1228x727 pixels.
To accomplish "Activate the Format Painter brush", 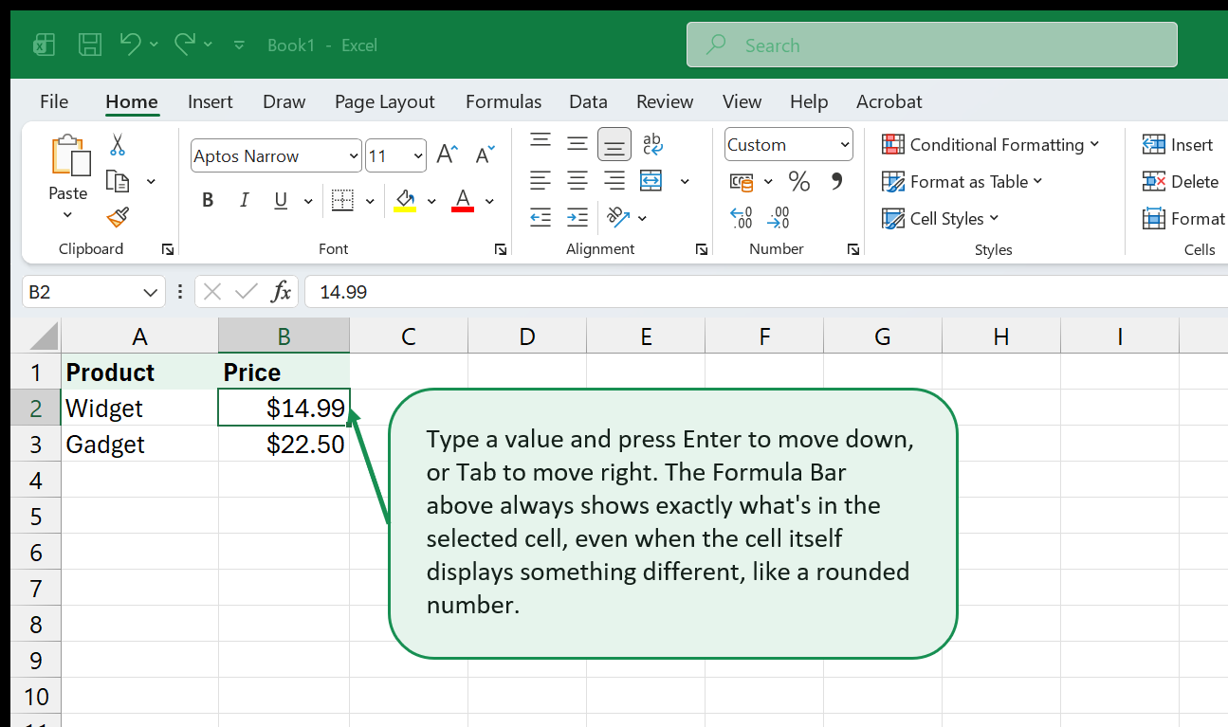I will point(118,217).
